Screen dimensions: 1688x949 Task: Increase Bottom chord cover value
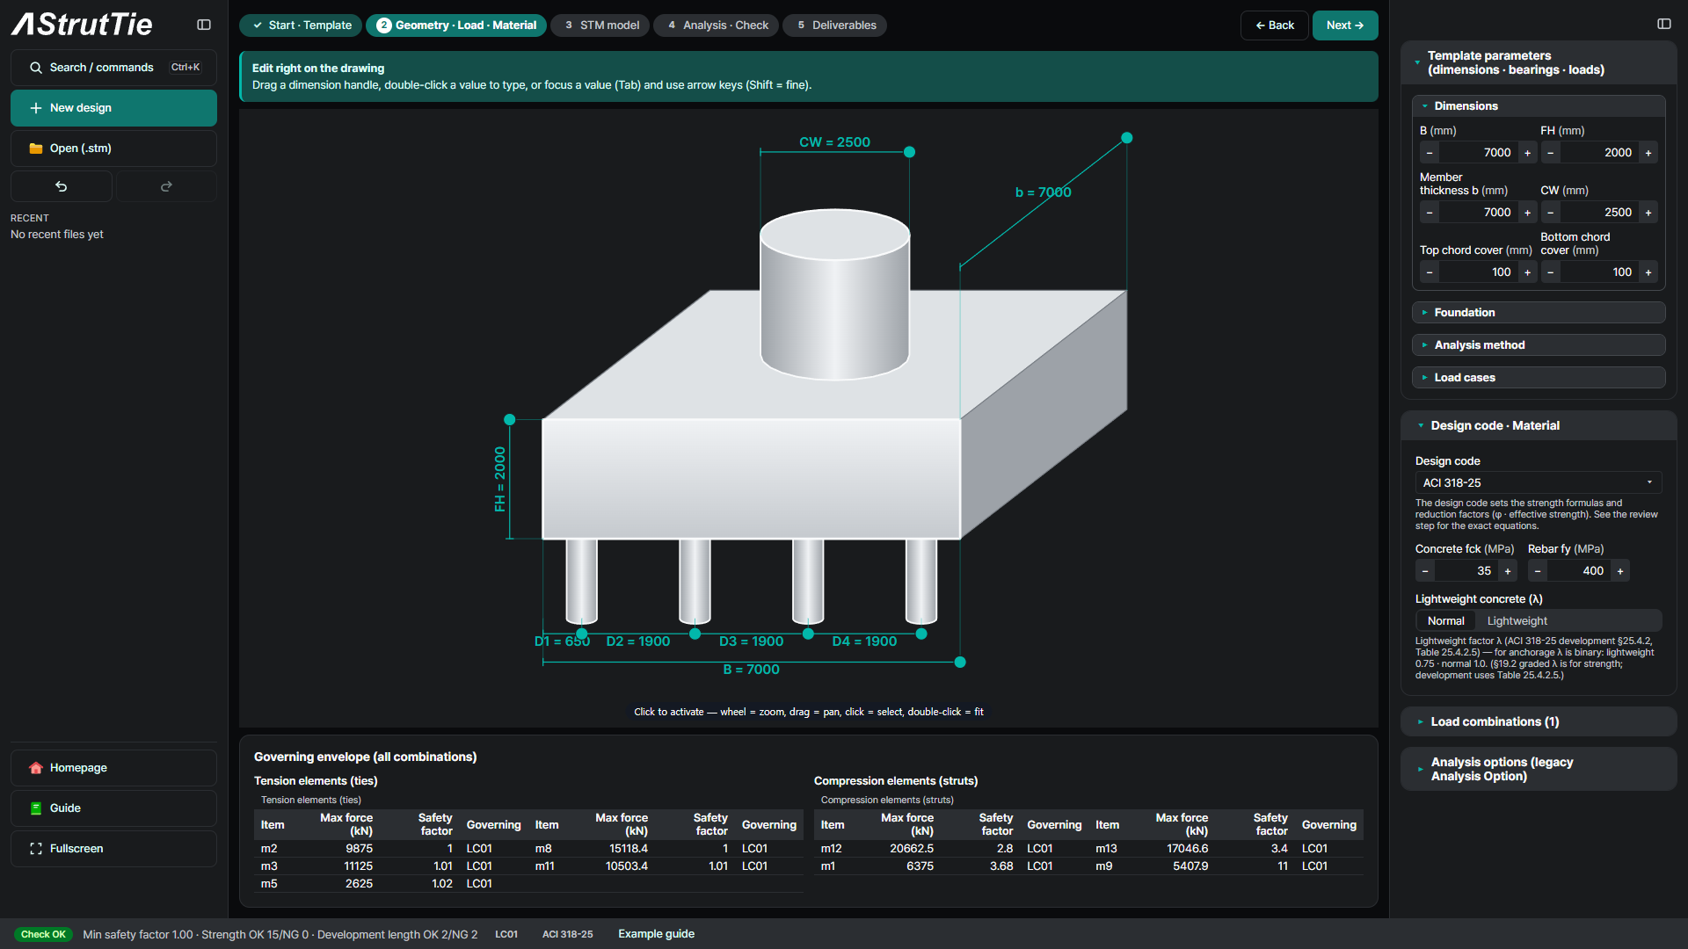tap(1648, 272)
